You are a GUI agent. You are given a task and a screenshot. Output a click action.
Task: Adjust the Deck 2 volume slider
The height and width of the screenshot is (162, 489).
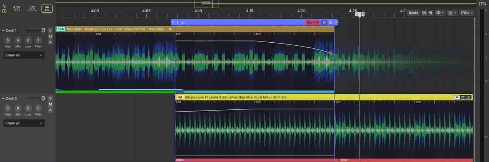point(36,98)
